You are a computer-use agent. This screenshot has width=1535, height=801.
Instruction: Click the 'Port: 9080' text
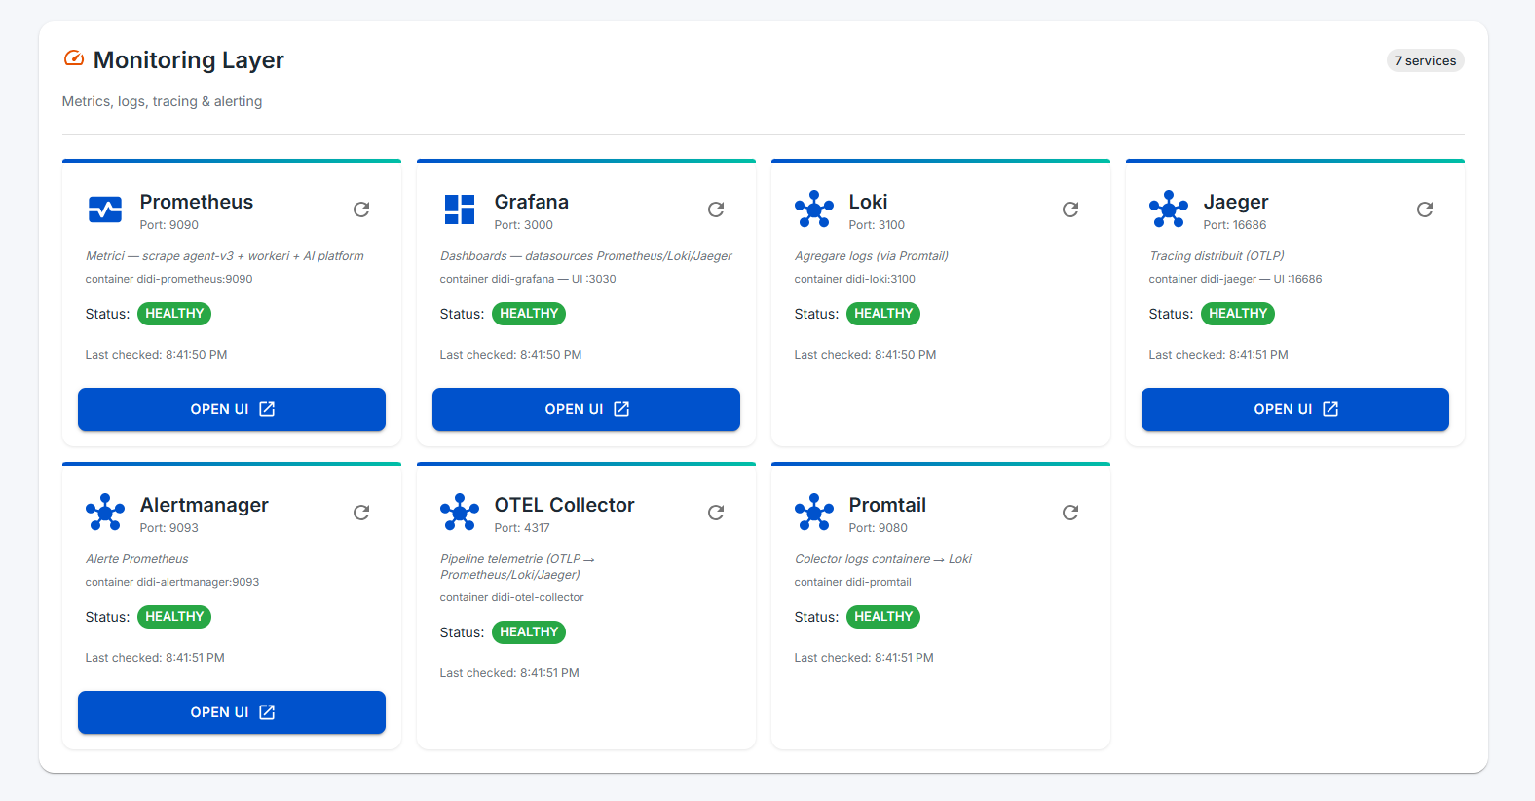point(879,528)
